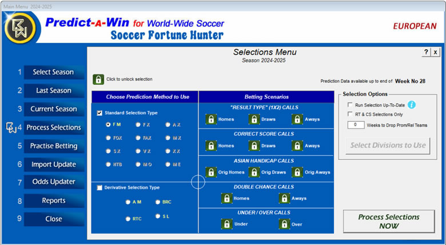Unlock Result Type Homes padlock
446x245 pixels.
pyautogui.click(x=211, y=119)
